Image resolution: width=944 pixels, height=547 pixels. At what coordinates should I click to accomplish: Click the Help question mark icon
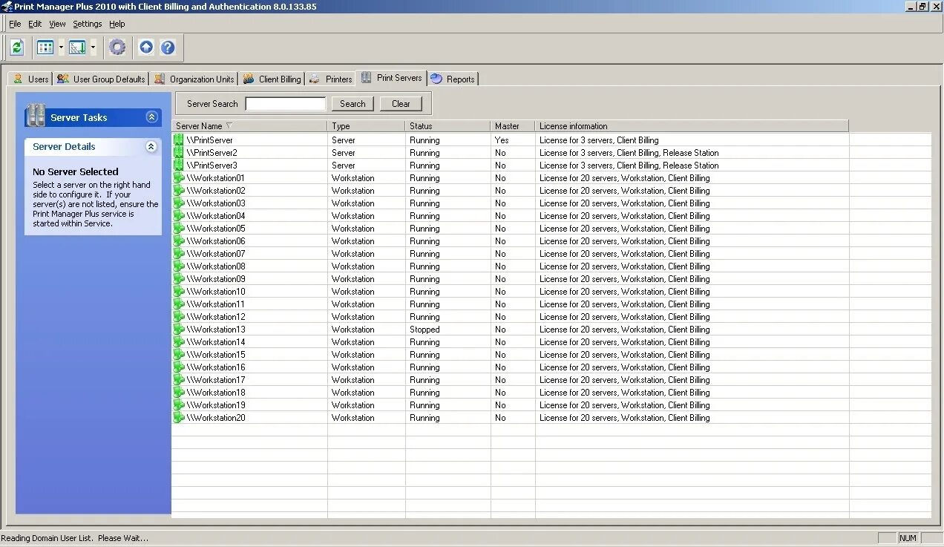coord(168,47)
